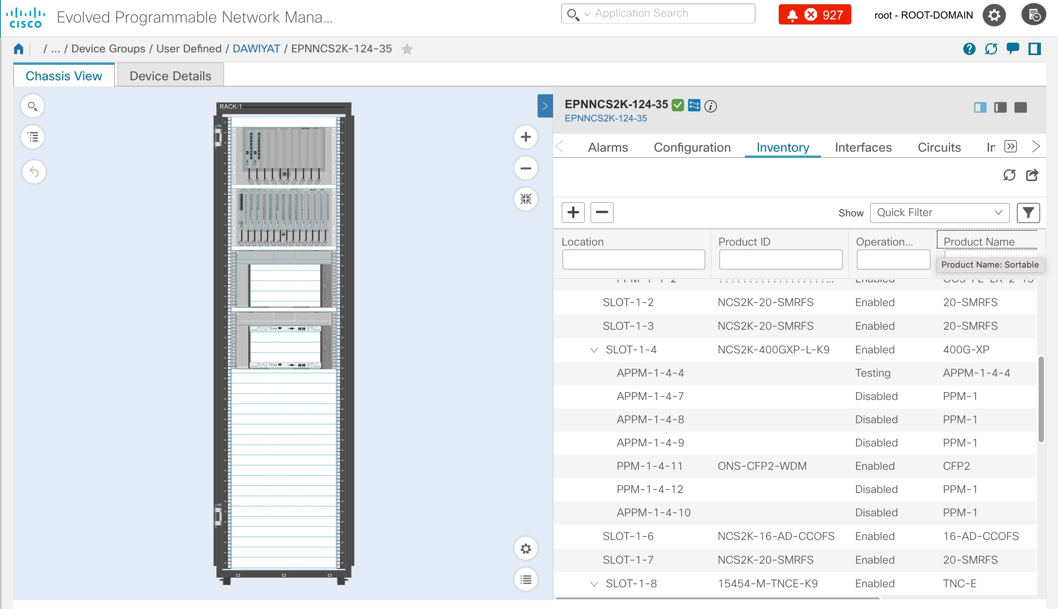Click the undo arrow in chassis view
Image resolution: width=1058 pixels, height=609 pixels.
point(33,171)
